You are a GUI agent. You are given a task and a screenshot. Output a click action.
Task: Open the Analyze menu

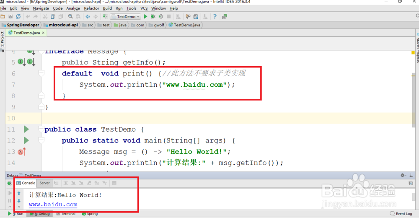pyautogui.click(x=73, y=8)
